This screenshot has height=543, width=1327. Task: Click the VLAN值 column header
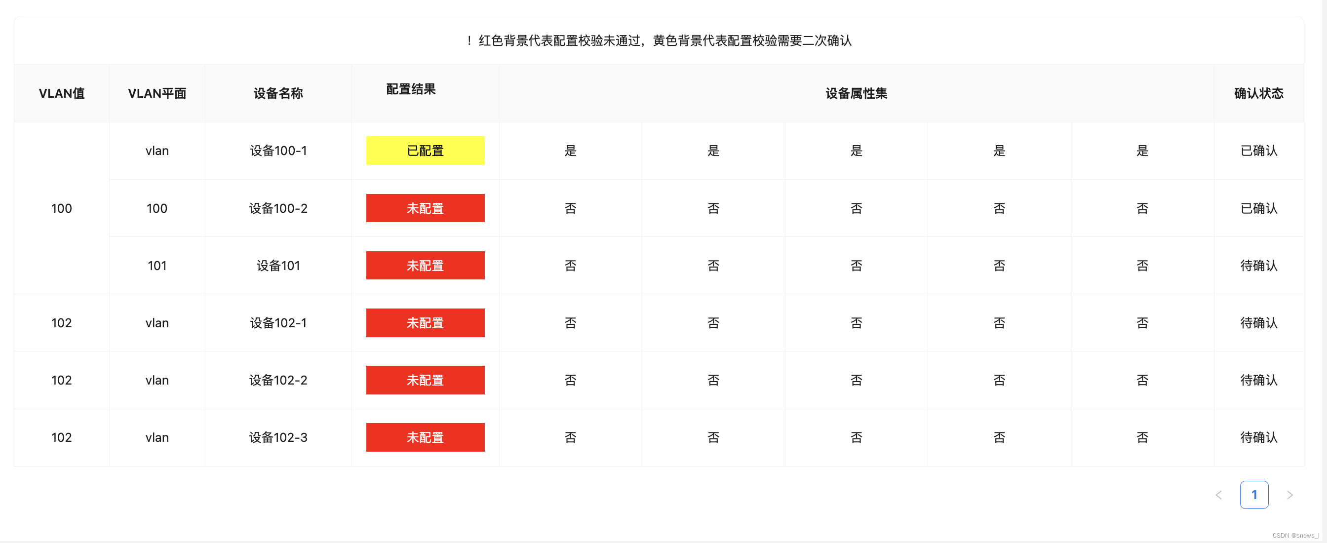[62, 93]
